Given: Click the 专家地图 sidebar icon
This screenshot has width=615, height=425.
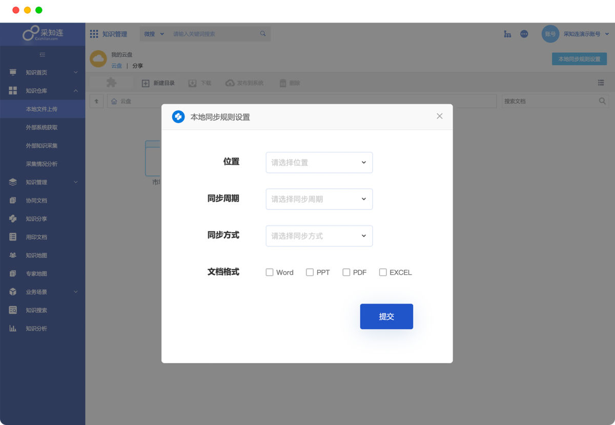Looking at the screenshot, I should 13,274.
